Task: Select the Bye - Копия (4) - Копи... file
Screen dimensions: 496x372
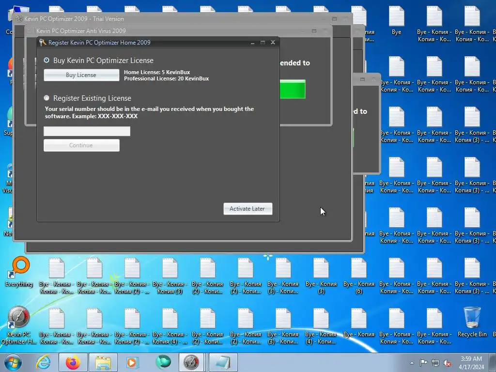Action: [x=321, y=326]
